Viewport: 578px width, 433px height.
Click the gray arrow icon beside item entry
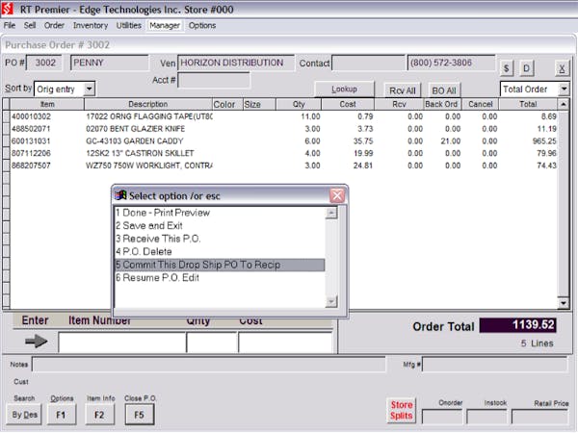coord(36,342)
